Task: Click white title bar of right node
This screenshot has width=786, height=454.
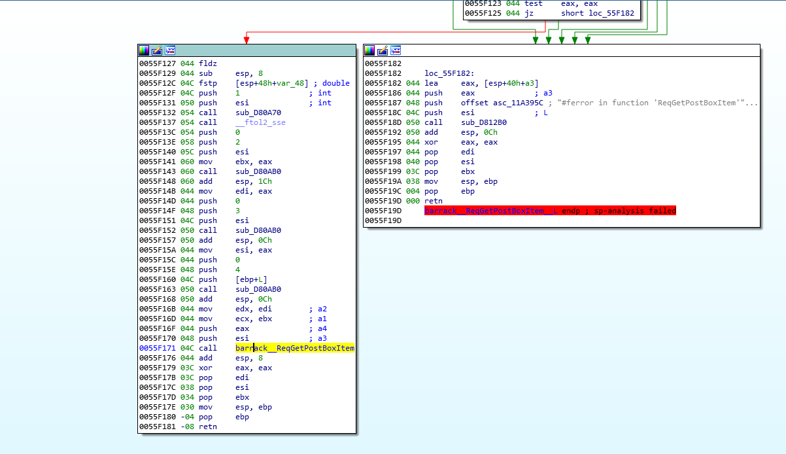Action: coord(562,50)
